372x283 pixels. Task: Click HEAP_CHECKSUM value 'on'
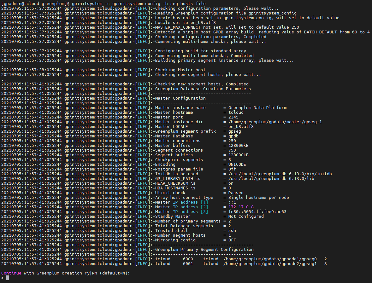click(x=231, y=183)
